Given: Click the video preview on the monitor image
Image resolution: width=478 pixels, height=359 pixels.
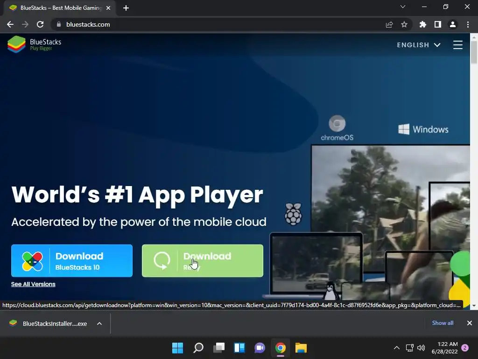Looking at the screenshot, I should (391, 208).
